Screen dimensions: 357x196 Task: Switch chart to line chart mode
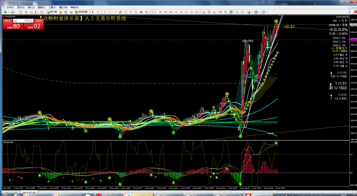click(214, 12)
